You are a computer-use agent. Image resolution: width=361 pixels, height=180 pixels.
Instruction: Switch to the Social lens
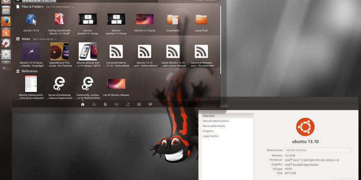150,104
